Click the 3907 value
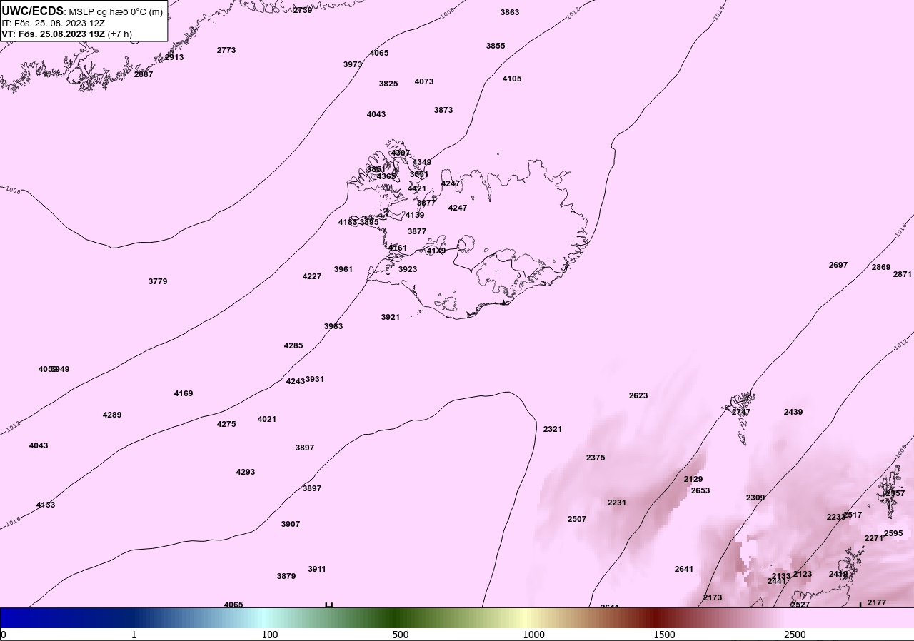Viewport: 914px width, 641px height. 291,524
